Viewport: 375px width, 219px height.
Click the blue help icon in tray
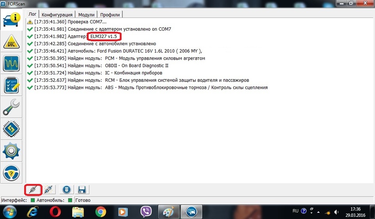tap(304, 211)
